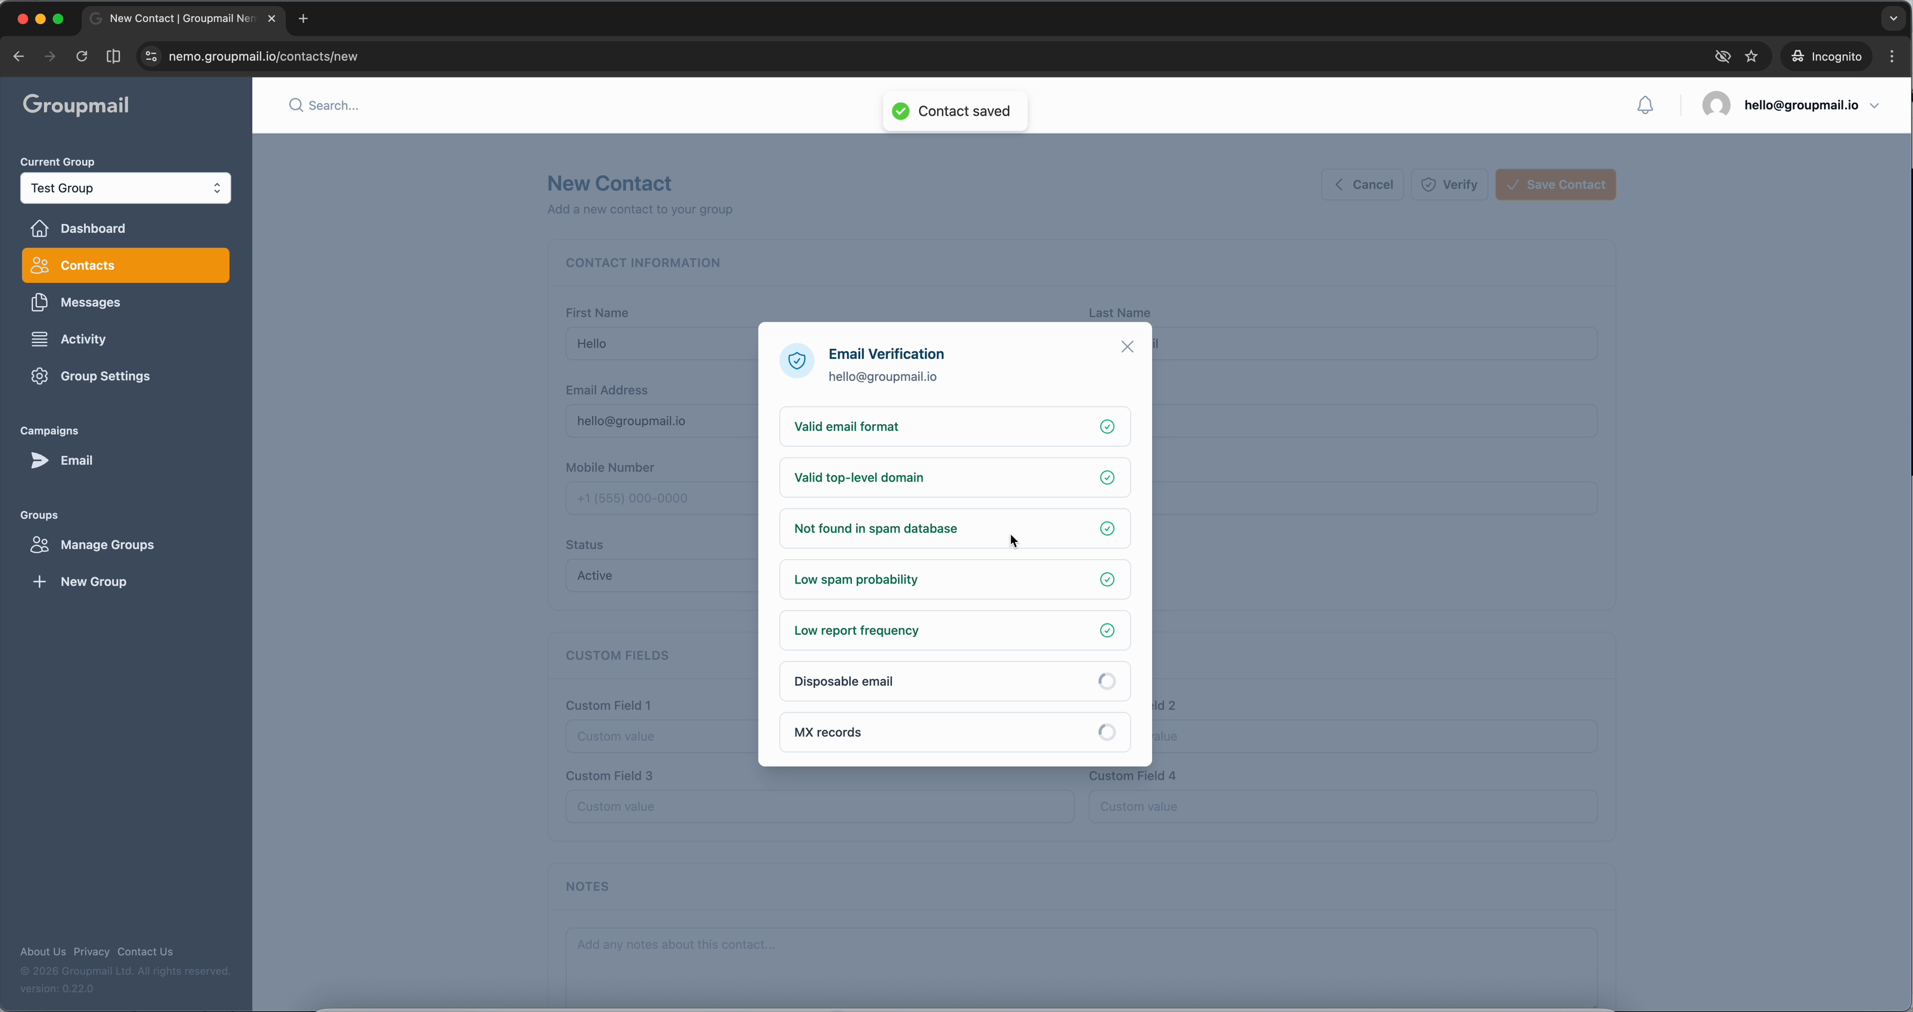Click the shield icon in verification dialog
Viewport: 1913px width, 1012px height.
[797, 361]
